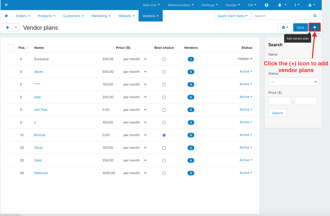
Task: Select Best choice radio for Silver plan
Action: 164,148
